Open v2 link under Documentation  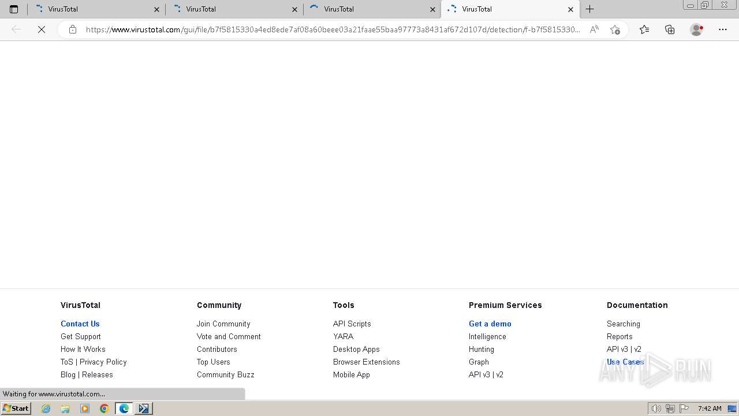637,349
